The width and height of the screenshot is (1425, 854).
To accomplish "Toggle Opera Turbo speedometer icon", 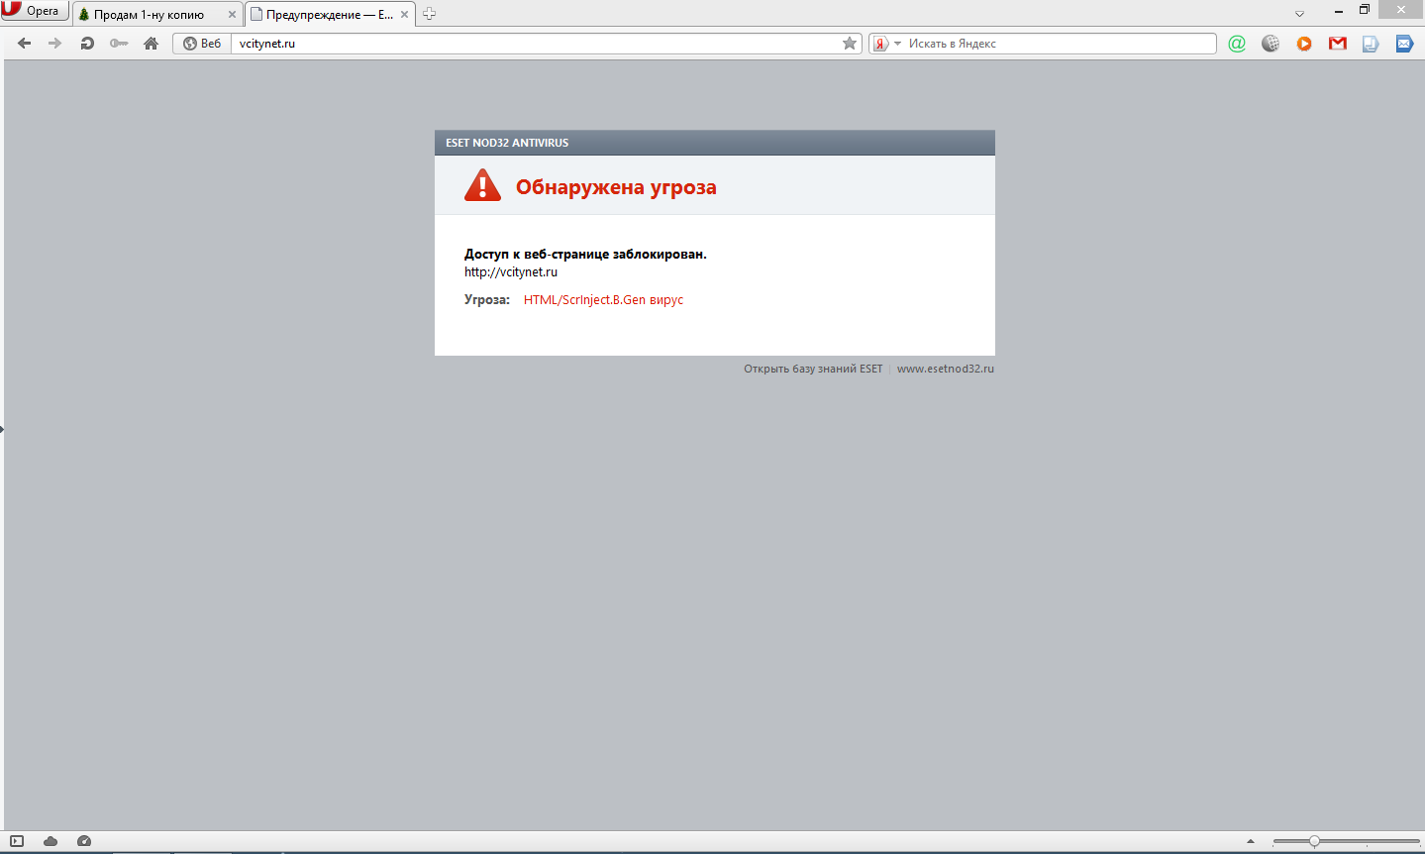I will click(x=84, y=841).
